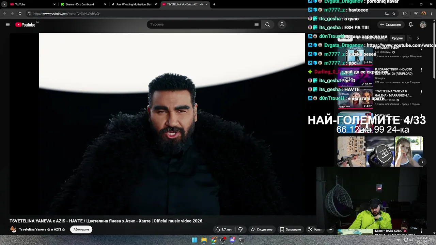Open the channel avatar of Tsvetelina Yaneva
This screenshot has height=245, width=436.
click(13, 229)
